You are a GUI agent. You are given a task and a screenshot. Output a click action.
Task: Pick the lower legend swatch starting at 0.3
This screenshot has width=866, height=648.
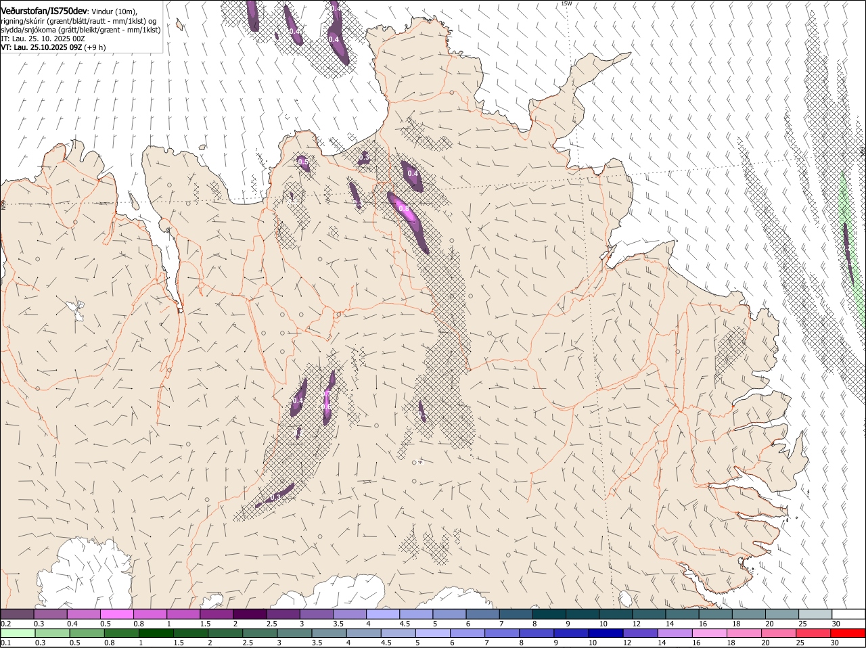coord(51,633)
